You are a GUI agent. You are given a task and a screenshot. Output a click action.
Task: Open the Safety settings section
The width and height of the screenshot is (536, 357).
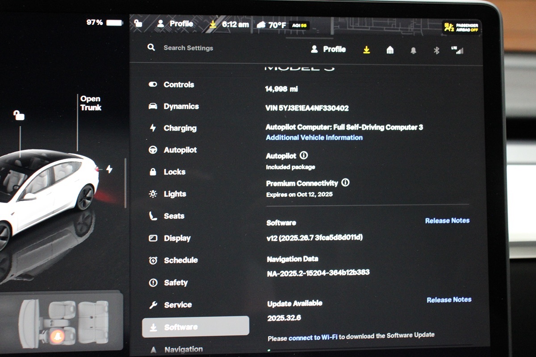(x=175, y=282)
